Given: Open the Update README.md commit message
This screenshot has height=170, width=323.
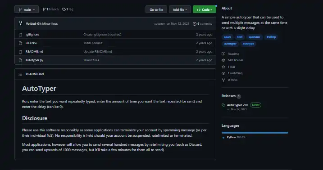Looking at the screenshot, I should (98, 52).
